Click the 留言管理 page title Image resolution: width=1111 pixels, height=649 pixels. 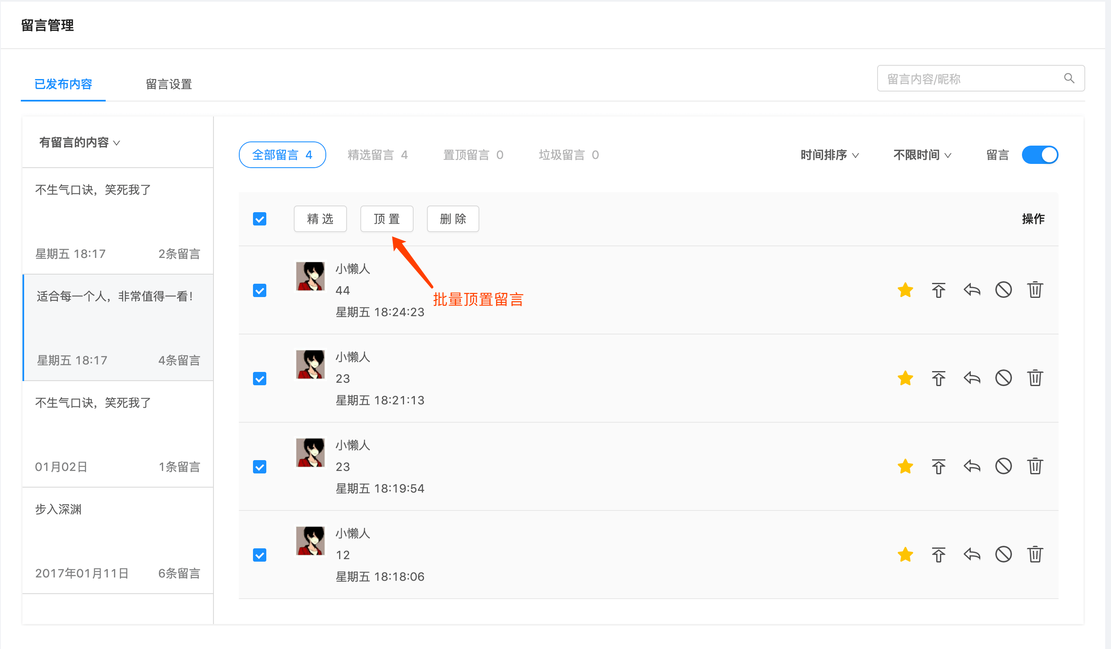(x=47, y=25)
